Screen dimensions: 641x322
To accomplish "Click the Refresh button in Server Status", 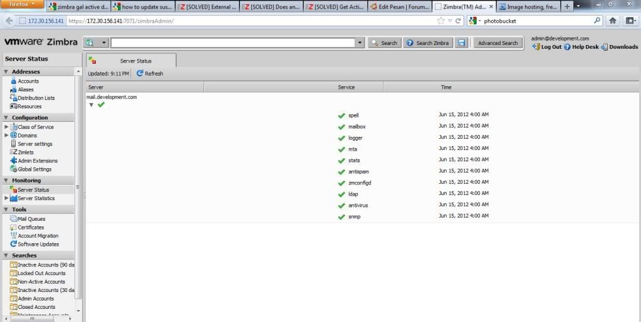I will click(x=150, y=73).
